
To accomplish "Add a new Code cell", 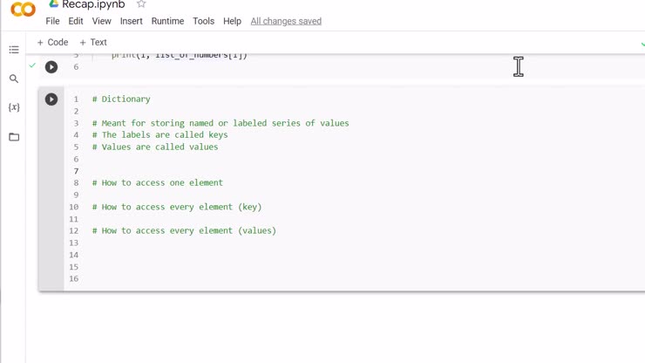I will tap(52, 43).
